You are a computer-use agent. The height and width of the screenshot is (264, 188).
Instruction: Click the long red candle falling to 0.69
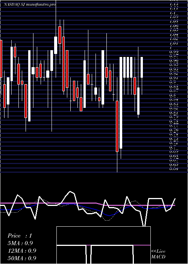pyautogui.click(x=117, y=126)
